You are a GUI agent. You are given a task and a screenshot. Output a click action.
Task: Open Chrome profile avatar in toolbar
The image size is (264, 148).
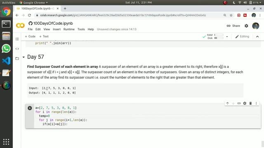[254, 15]
